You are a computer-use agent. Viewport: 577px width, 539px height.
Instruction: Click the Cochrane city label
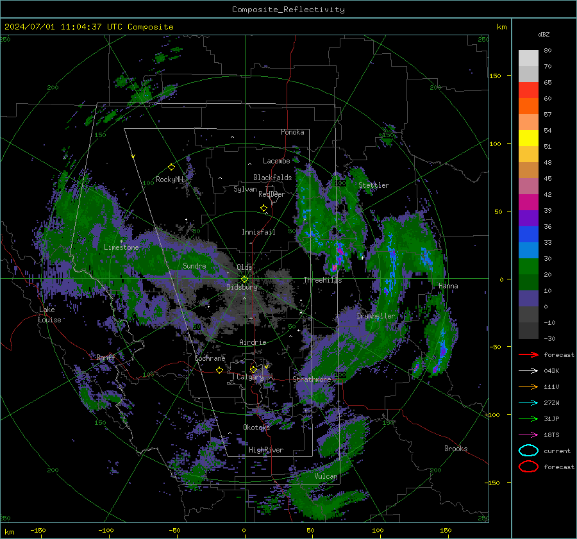210,358
